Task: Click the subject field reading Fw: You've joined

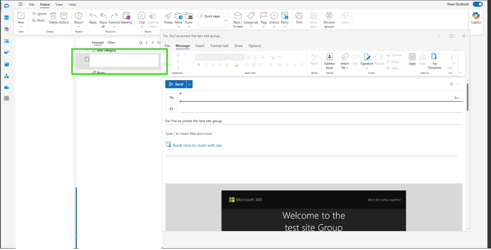Action: point(314,121)
